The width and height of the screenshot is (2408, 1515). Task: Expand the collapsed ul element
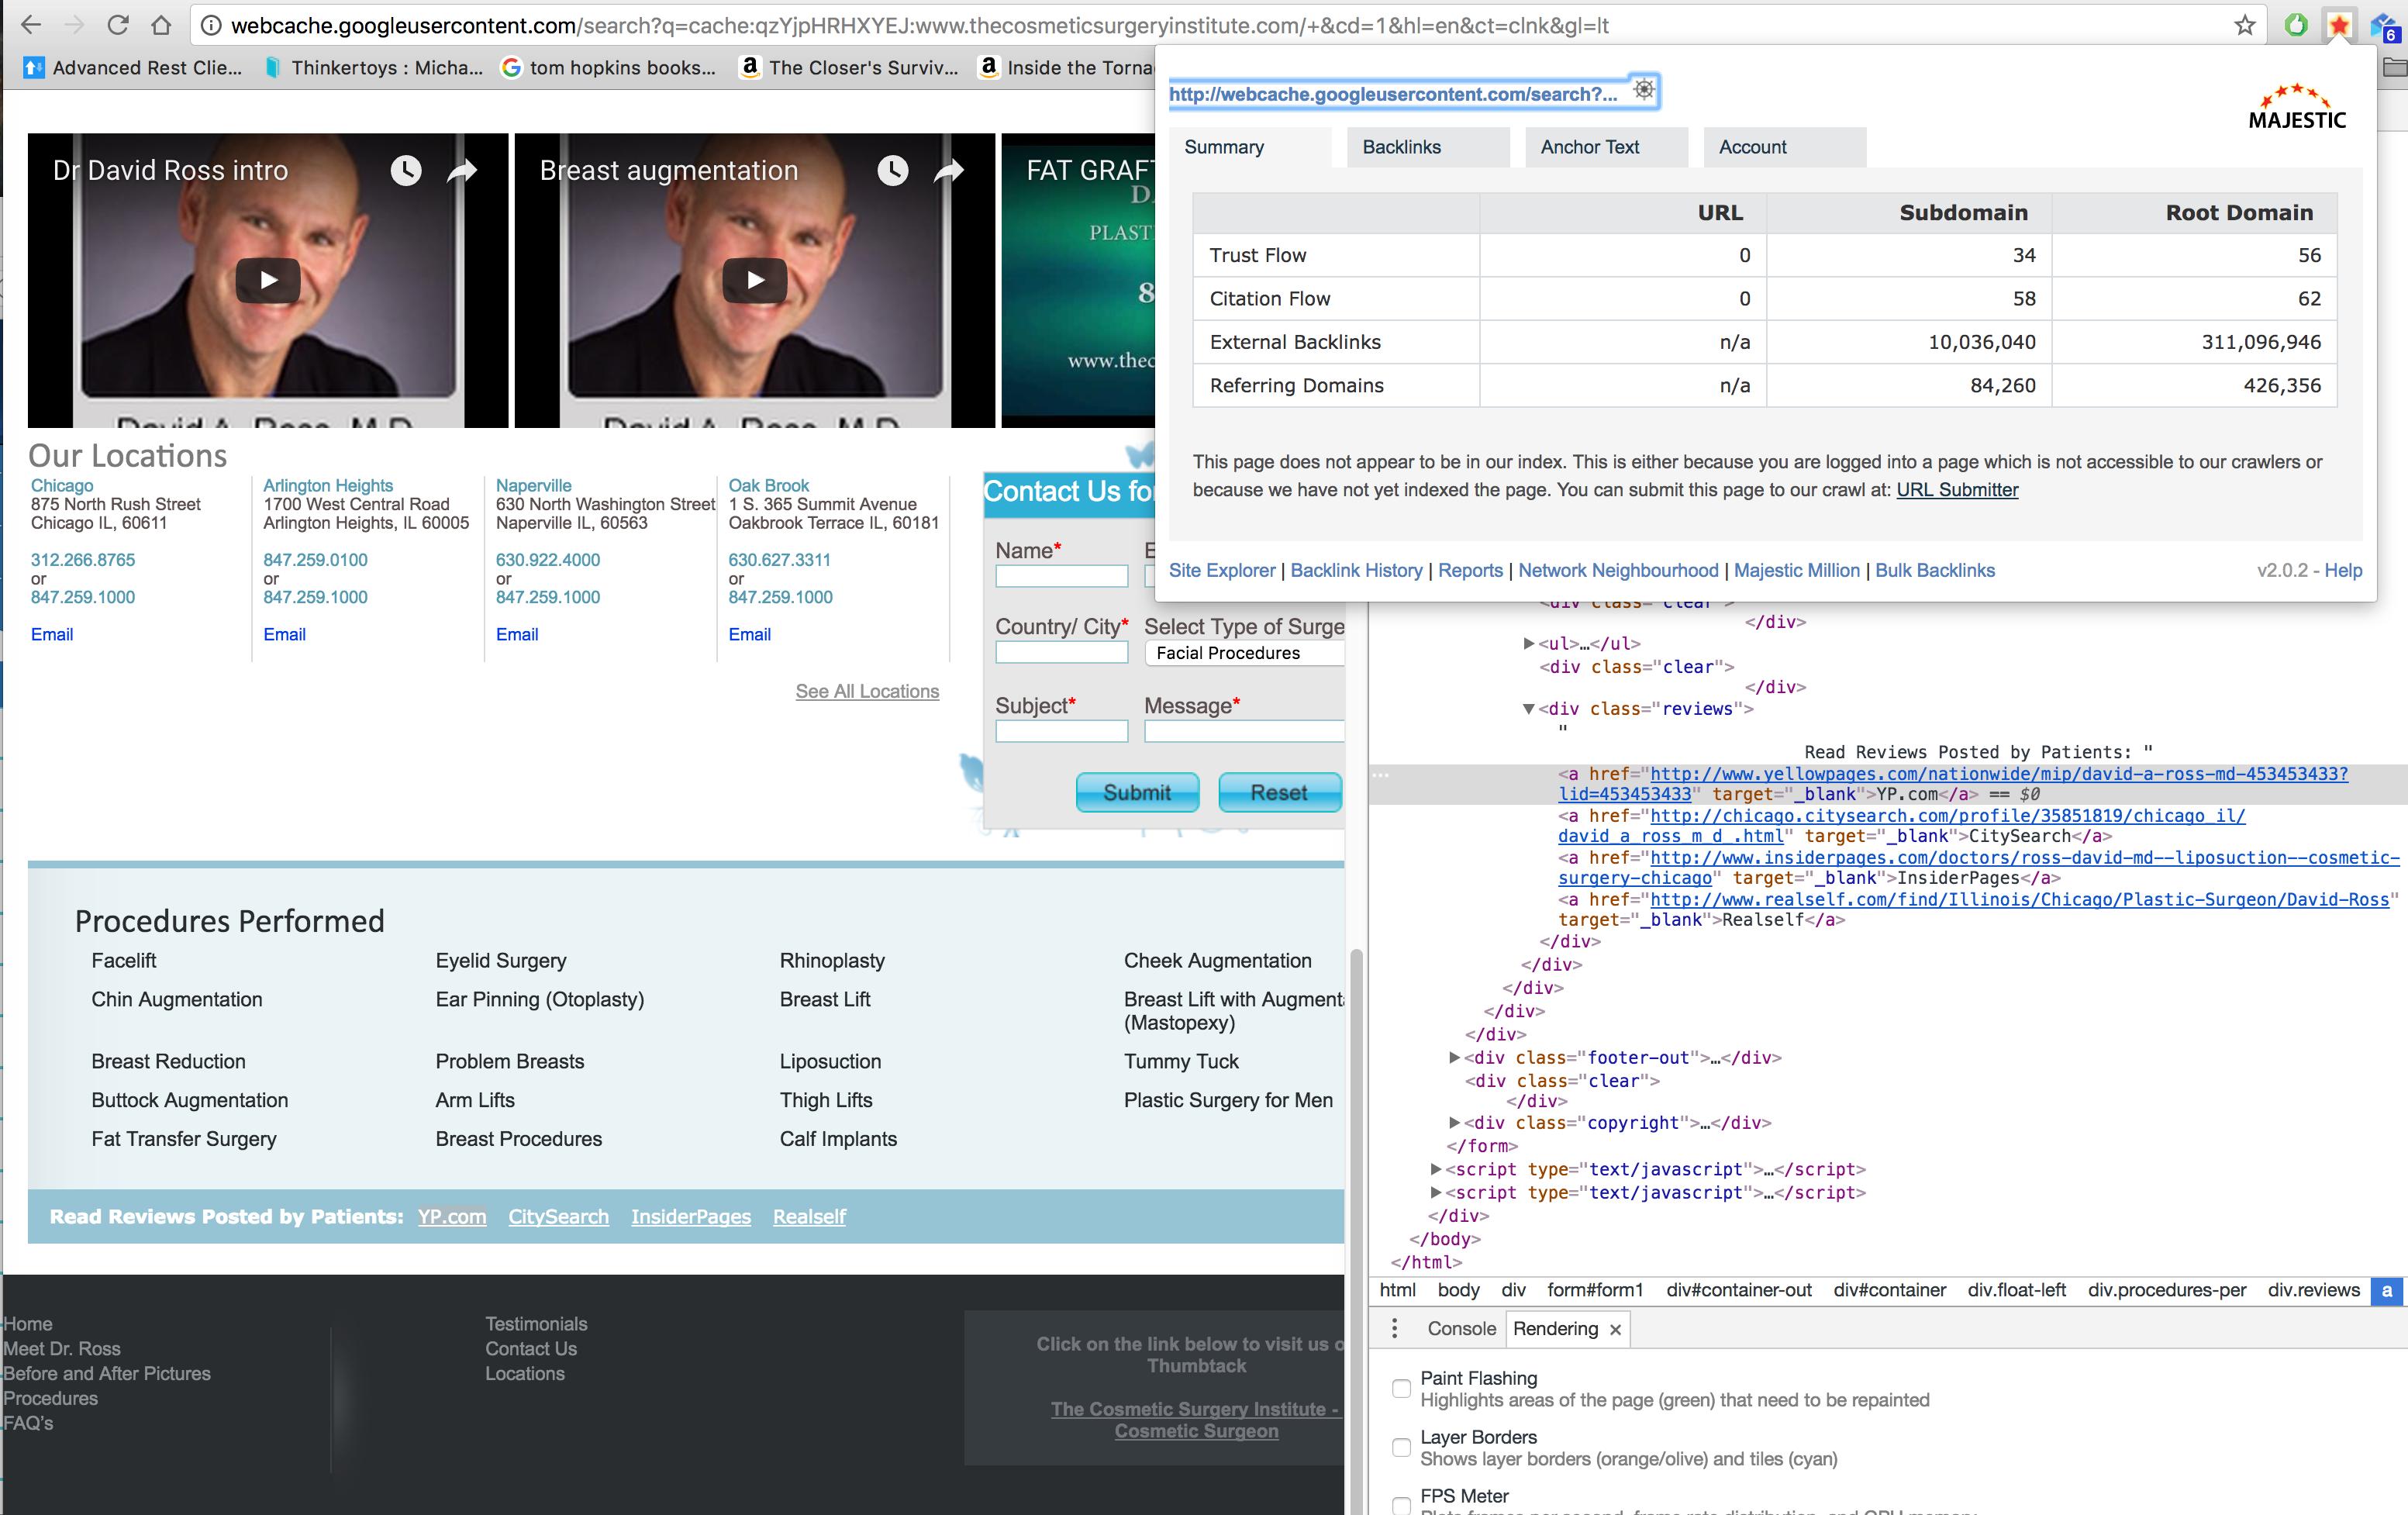click(1528, 643)
